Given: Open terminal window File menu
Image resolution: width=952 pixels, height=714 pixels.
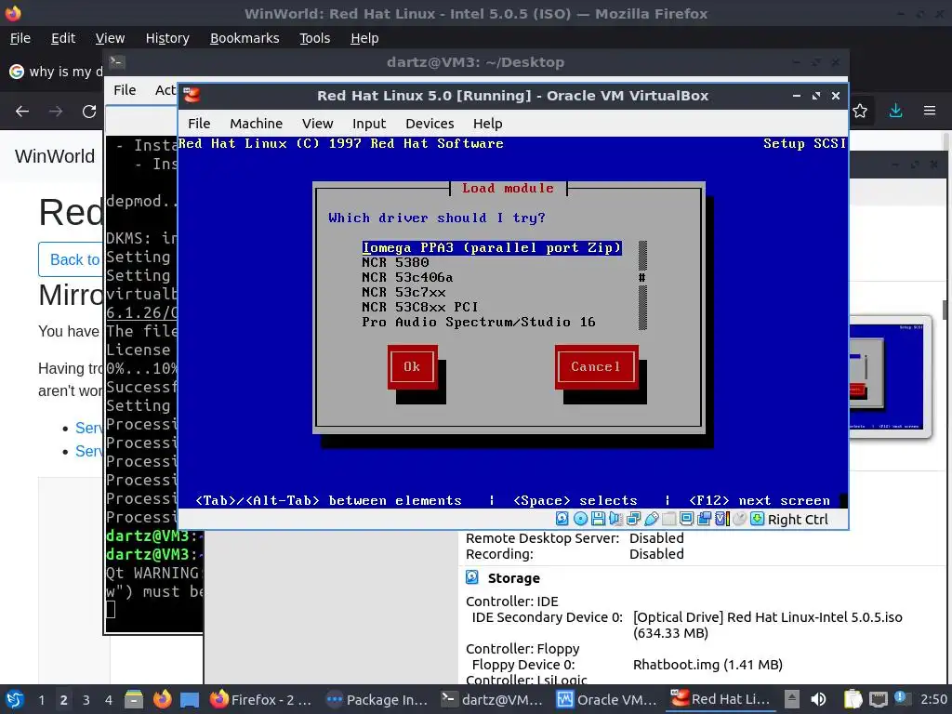Looking at the screenshot, I should click(x=125, y=90).
